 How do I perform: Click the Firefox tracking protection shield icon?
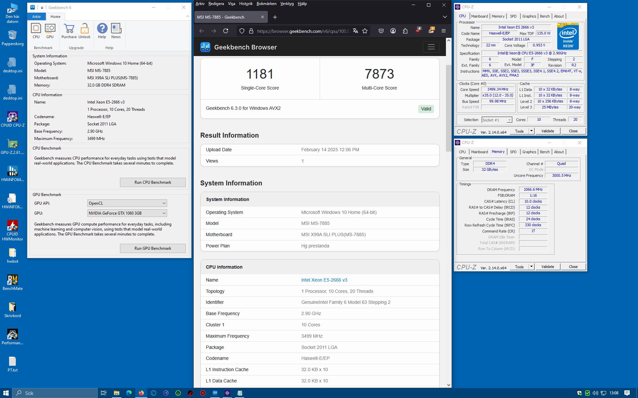242,31
